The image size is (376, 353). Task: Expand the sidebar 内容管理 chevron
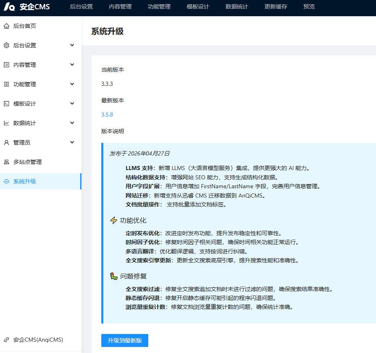[72, 64]
